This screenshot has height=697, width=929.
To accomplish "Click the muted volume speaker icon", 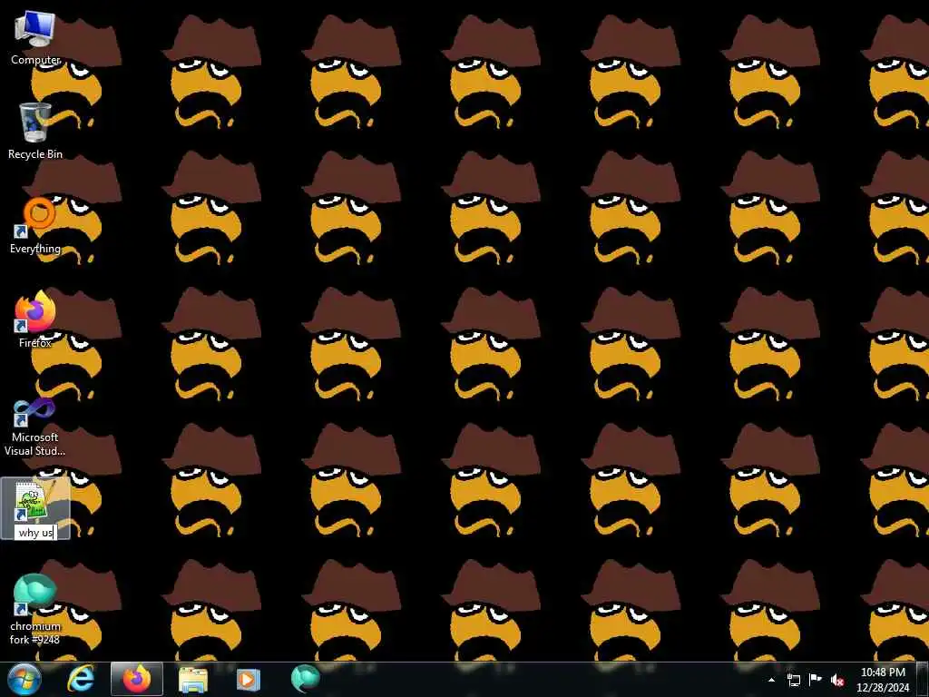I will [837, 680].
